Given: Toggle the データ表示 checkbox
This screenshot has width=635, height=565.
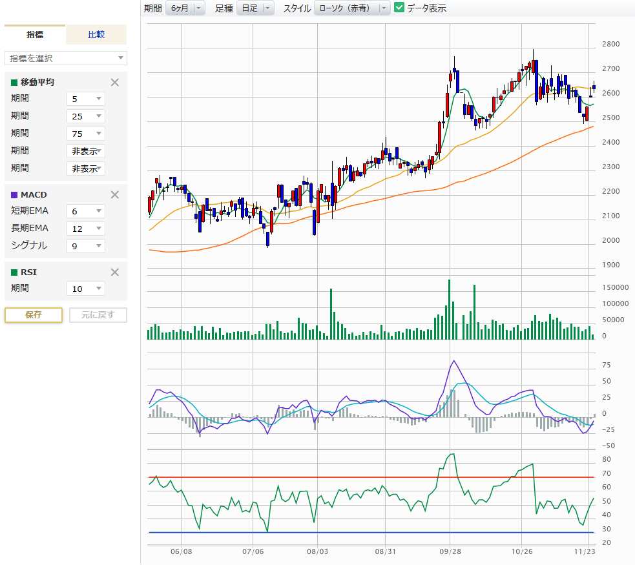Looking at the screenshot, I should click(399, 8).
